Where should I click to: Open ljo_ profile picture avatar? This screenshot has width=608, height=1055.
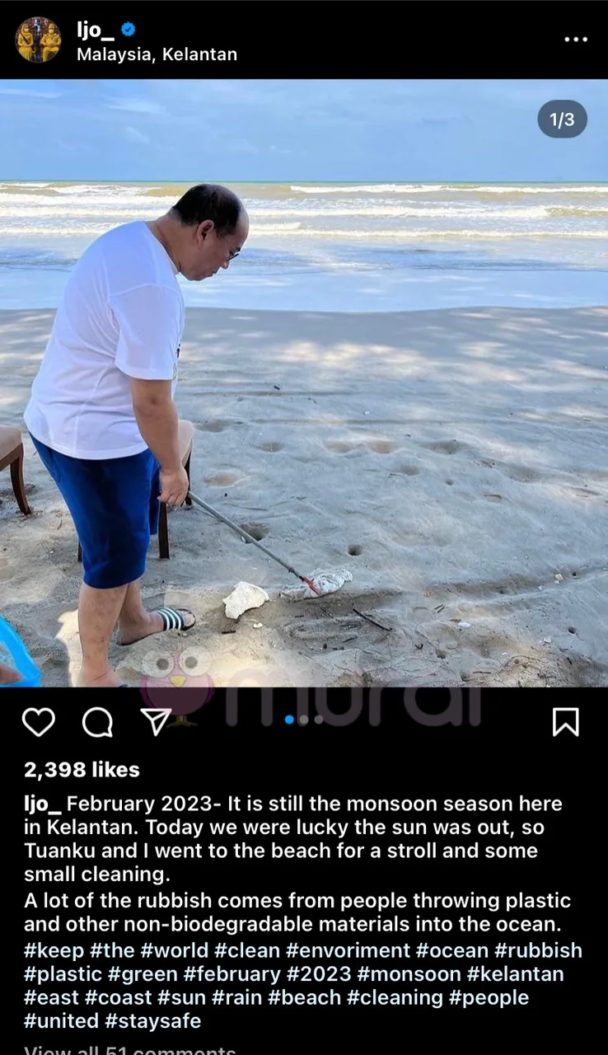tap(38, 40)
